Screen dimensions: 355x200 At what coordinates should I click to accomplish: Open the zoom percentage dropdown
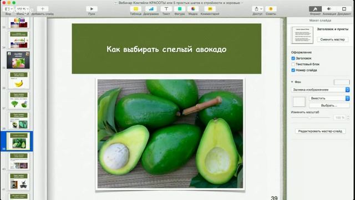23,9
